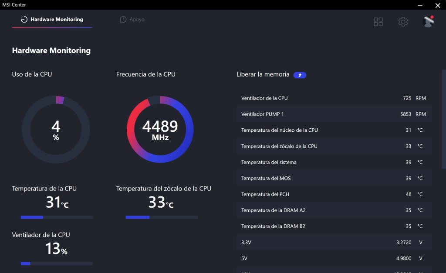
Task: Minimize the MSI Center window
Action: (x=420, y=5)
